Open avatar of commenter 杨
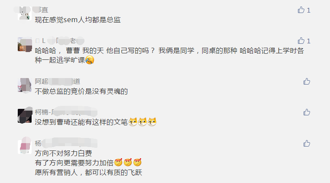 [25, 147]
